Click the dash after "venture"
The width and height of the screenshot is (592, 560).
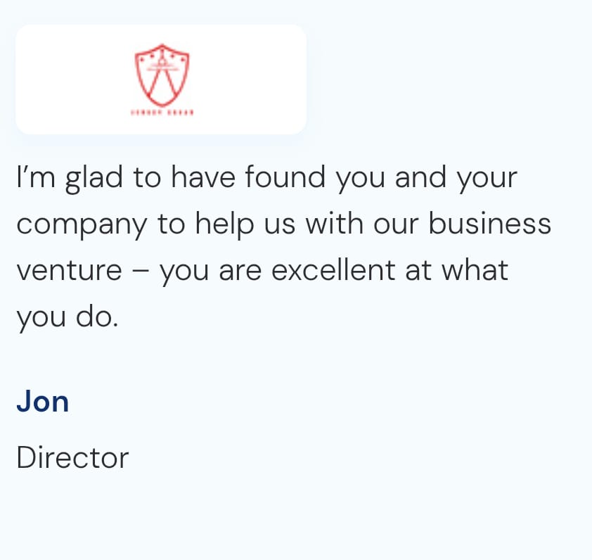pyautogui.click(x=140, y=272)
